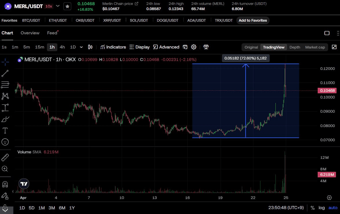The width and height of the screenshot is (340, 214).
Task: Click the single-pane layout icon
Action: (x=327, y=33)
